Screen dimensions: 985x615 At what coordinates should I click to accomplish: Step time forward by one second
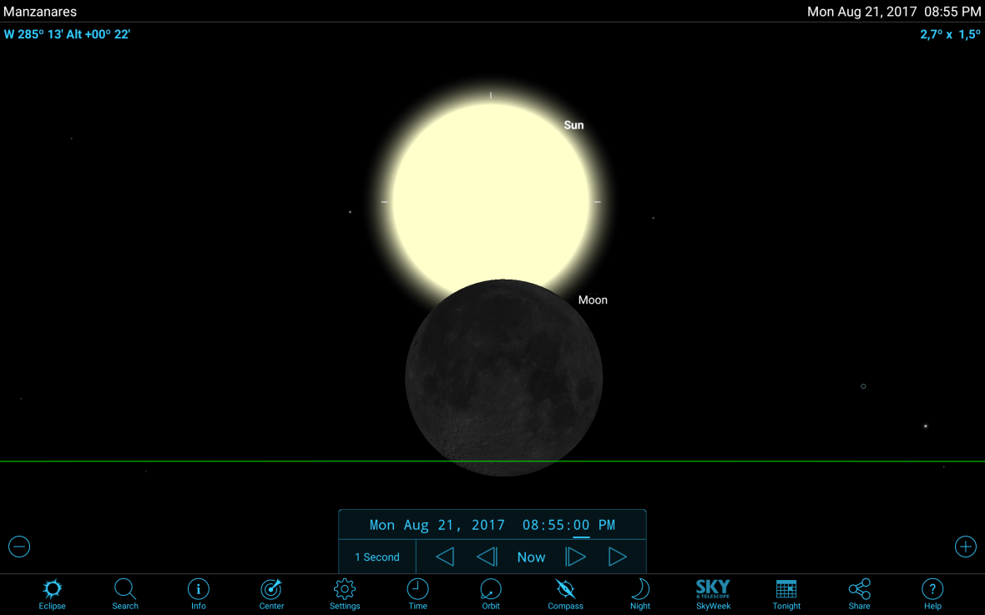click(x=576, y=556)
